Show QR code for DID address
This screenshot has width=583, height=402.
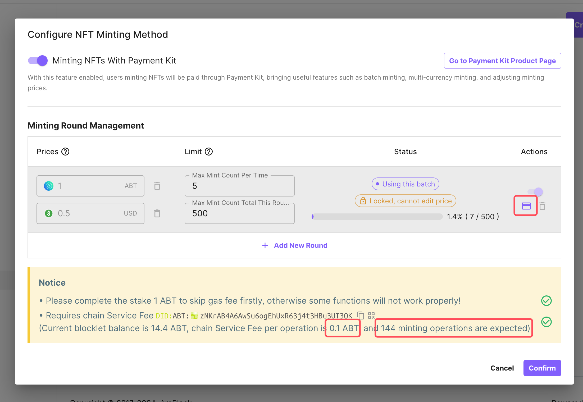click(x=371, y=316)
